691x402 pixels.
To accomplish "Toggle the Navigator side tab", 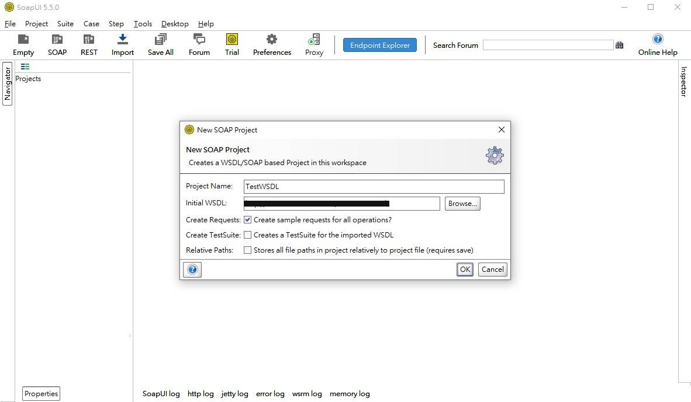I will tap(8, 83).
